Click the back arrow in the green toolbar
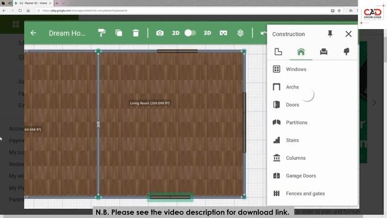The height and width of the screenshot is (218, 387). pos(33,33)
